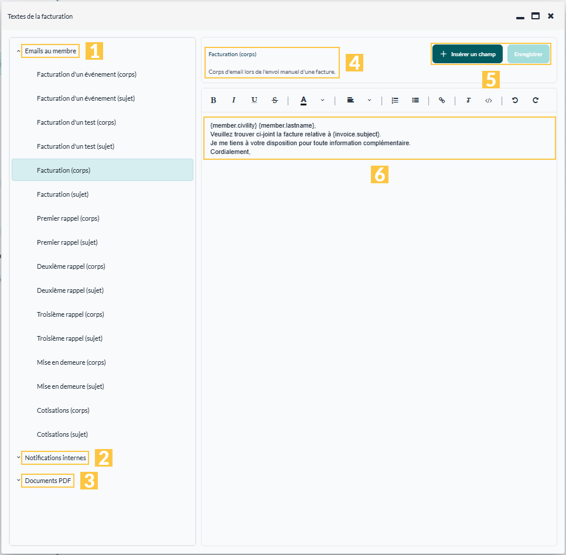
Task: Maximize the Textes de la facturation window
Action: [x=536, y=16]
